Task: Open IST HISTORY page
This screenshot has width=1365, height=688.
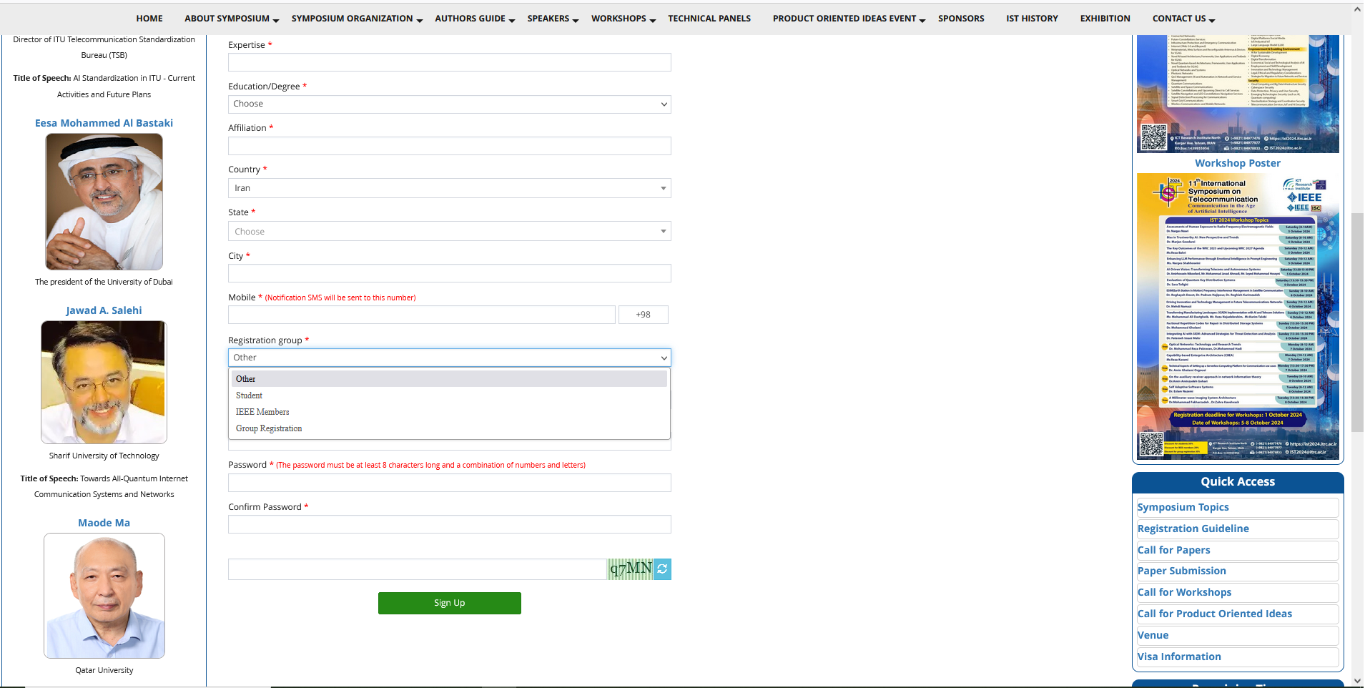Action: point(1032,19)
